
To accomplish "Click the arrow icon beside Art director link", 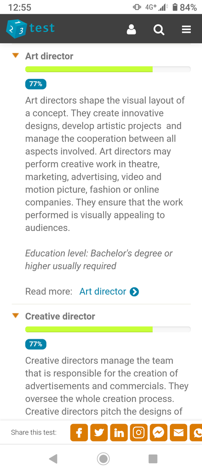I will click(134, 292).
